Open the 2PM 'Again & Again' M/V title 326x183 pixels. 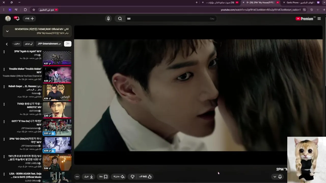(x=28, y=51)
